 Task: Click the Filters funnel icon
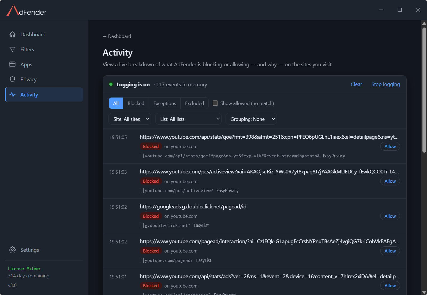coord(12,49)
